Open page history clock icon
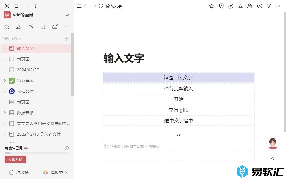Screen dimensions: 286x179 pos(259,6)
